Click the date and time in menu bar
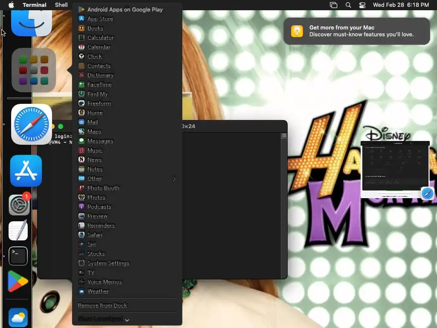The image size is (437, 328). (x=401, y=5)
